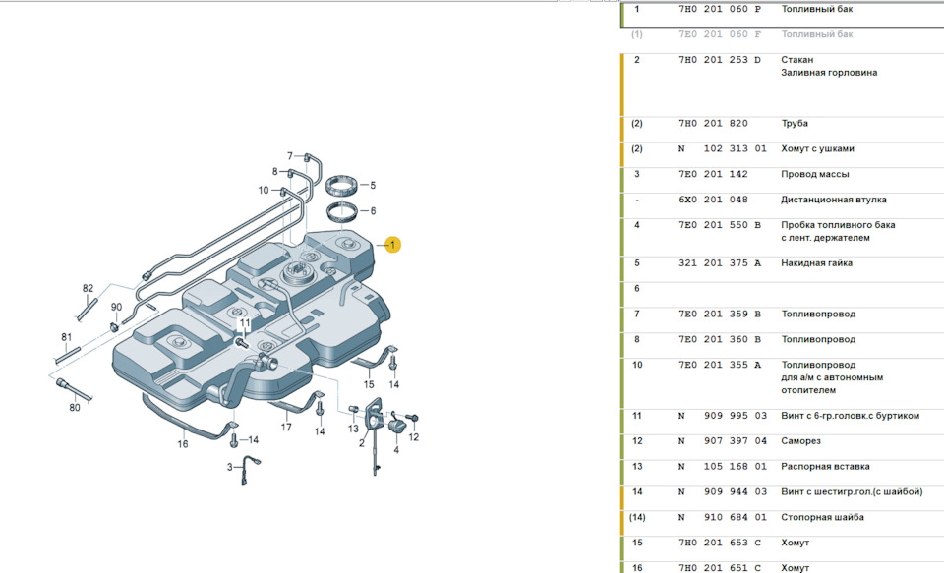Image resolution: width=944 pixels, height=573 pixels.
Task: Select callout 82 in the diagram
Action: (88, 288)
